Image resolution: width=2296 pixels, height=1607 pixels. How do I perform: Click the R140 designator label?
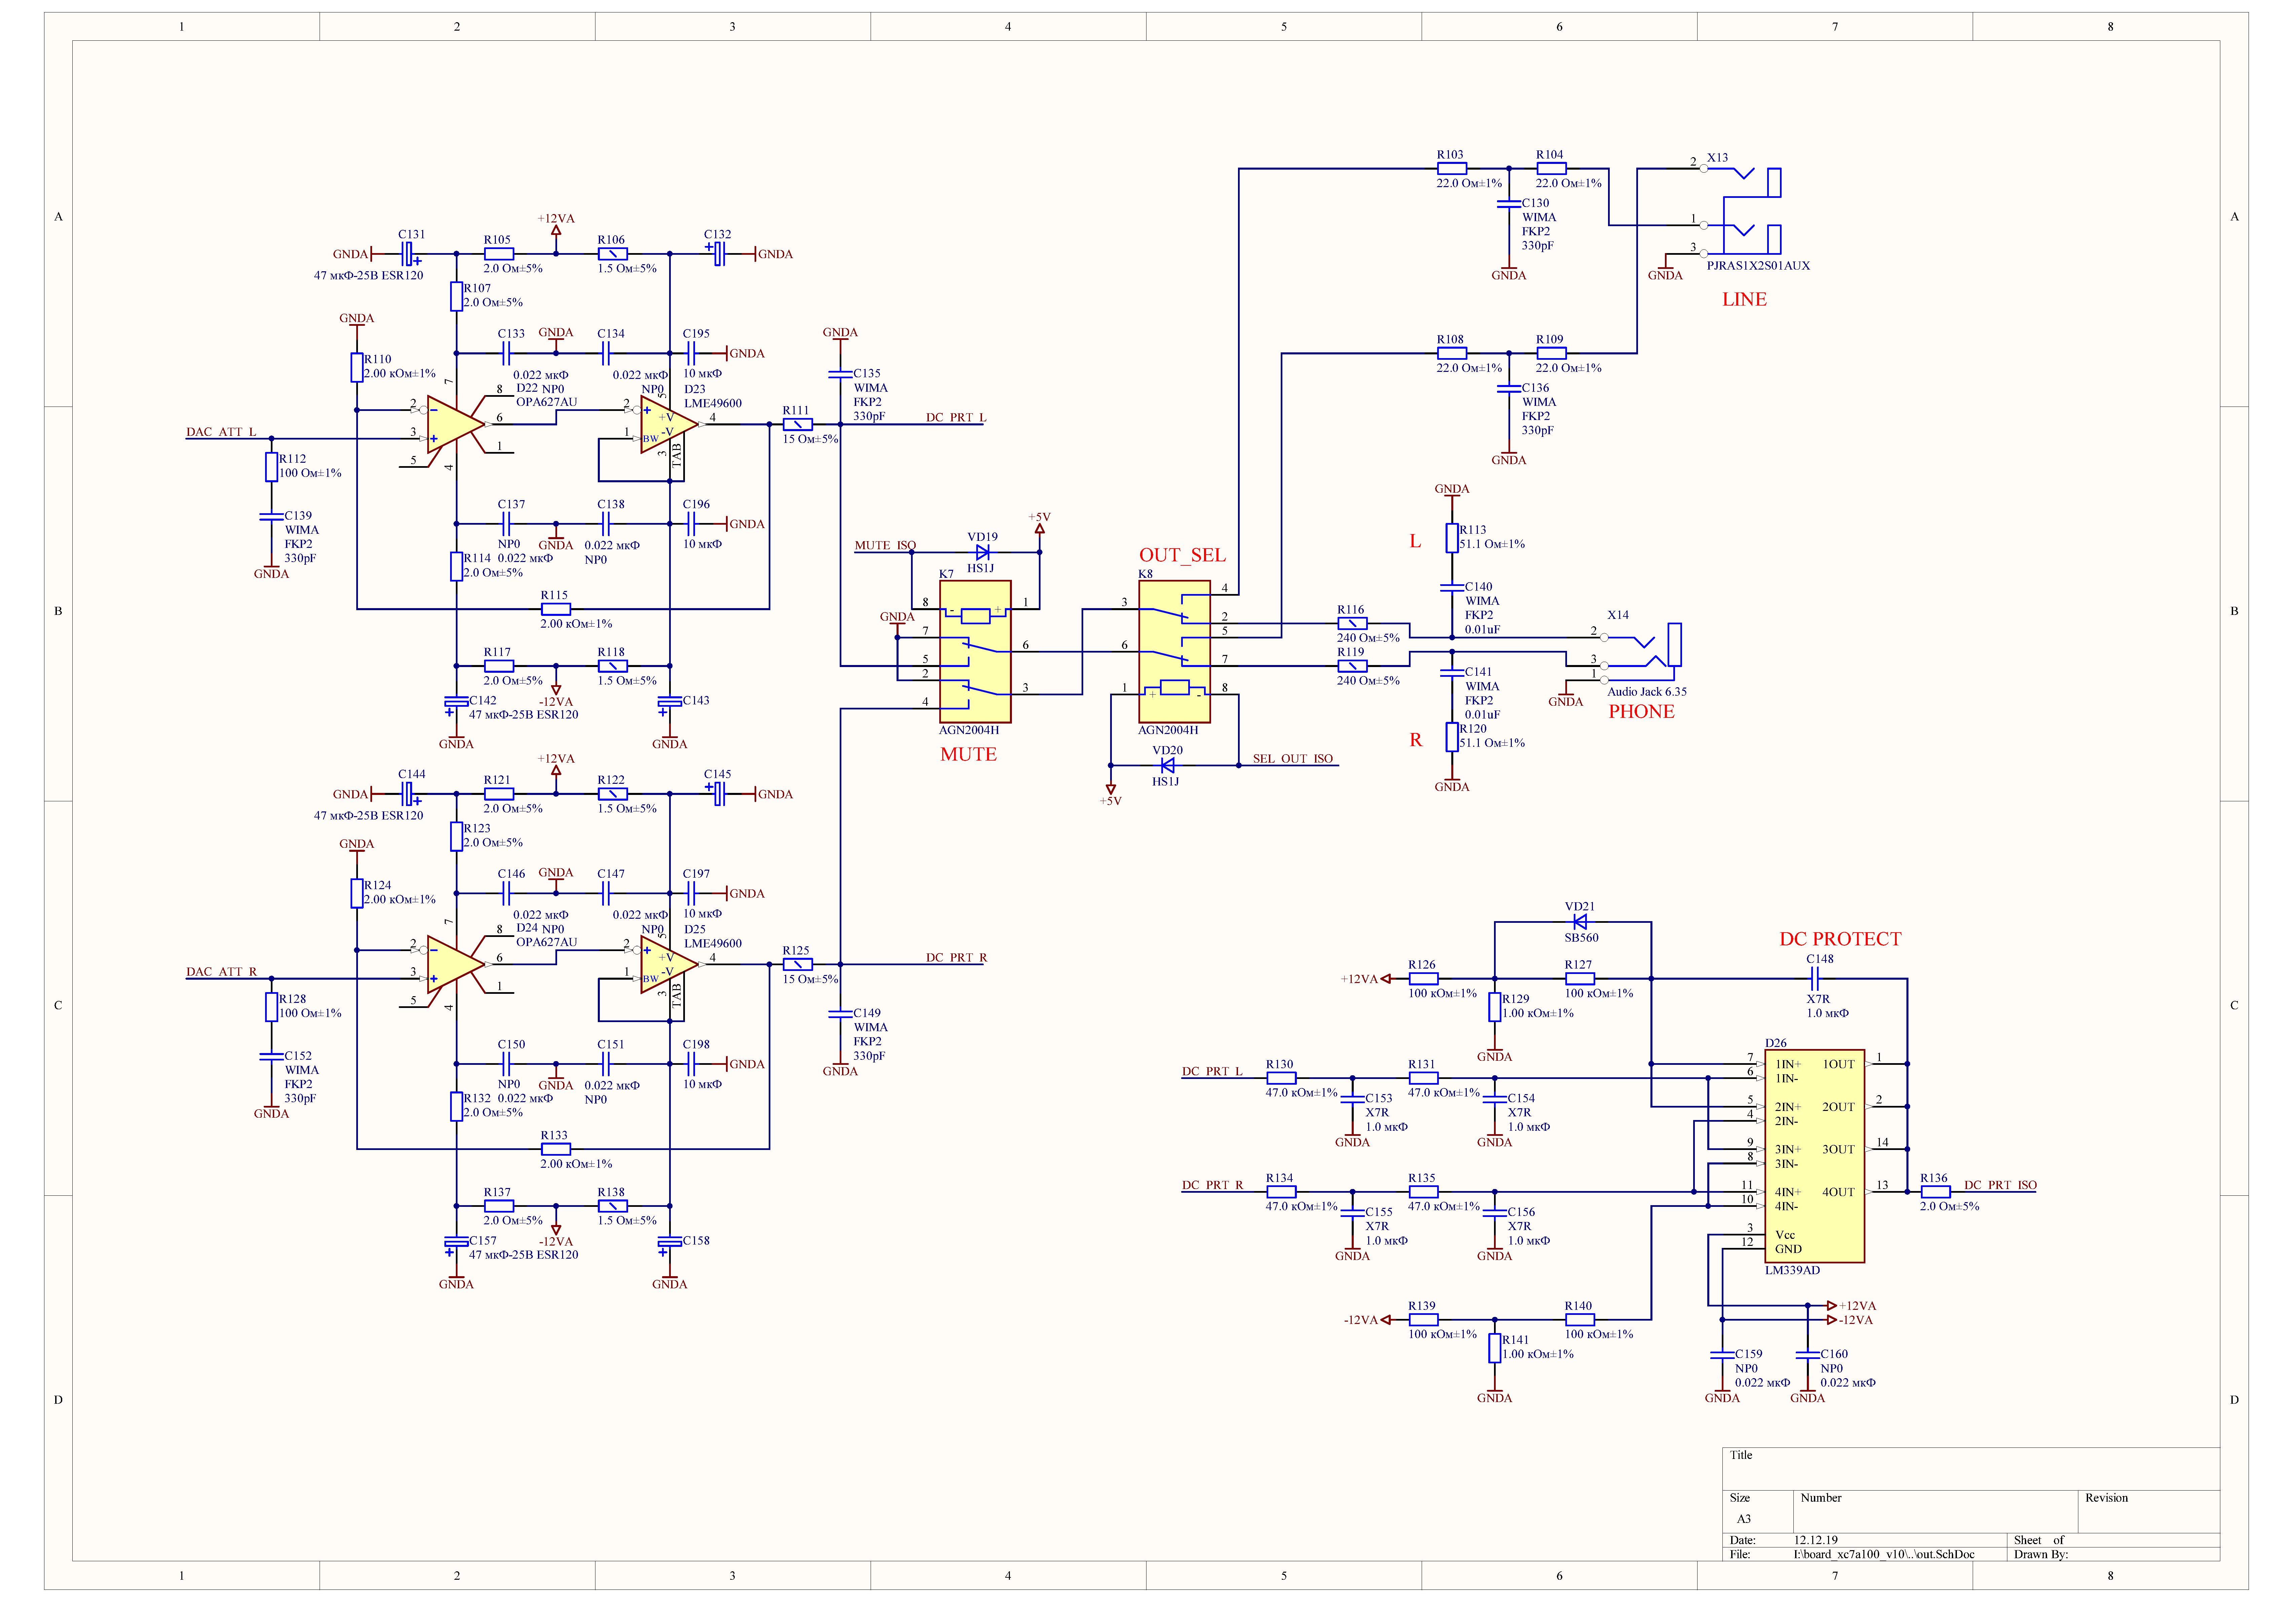[1578, 1306]
